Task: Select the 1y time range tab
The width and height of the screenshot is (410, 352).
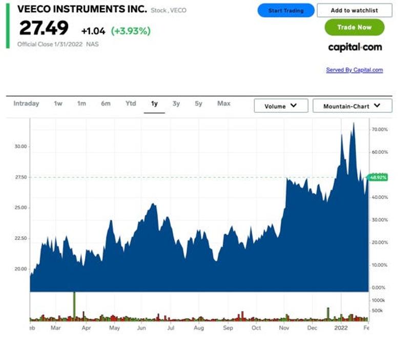Action: [154, 103]
